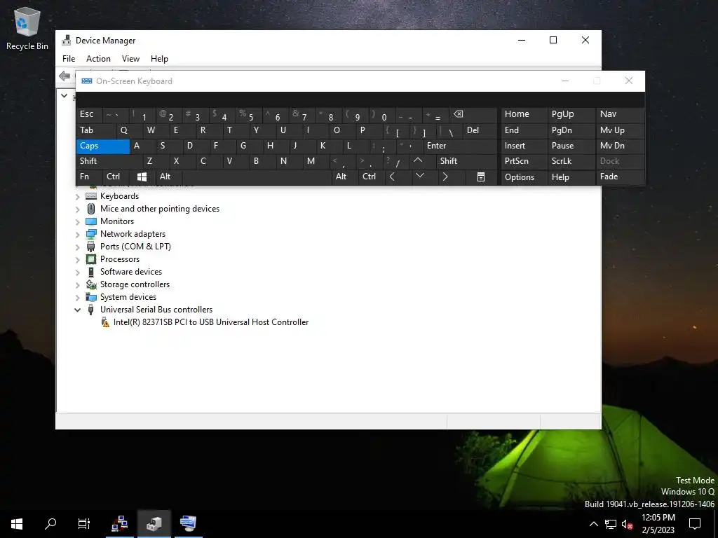Click the Universal Serial Bus controllers icon
This screenshot has height=538, width=718.
91,309
